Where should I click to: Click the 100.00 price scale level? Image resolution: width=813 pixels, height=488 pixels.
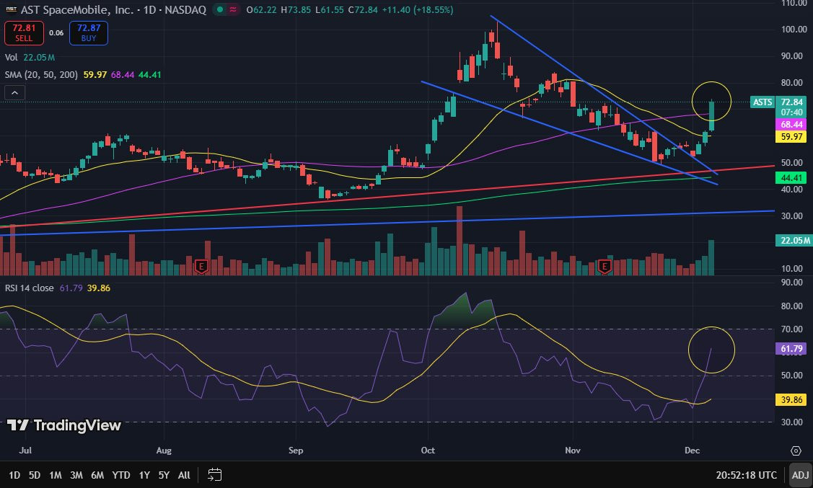tap(794, 29)
